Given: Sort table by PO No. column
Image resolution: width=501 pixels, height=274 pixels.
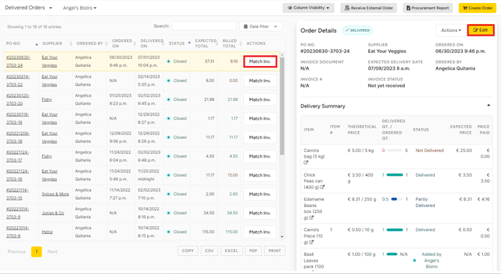Looking at the screenshot, I should point(21,44).
